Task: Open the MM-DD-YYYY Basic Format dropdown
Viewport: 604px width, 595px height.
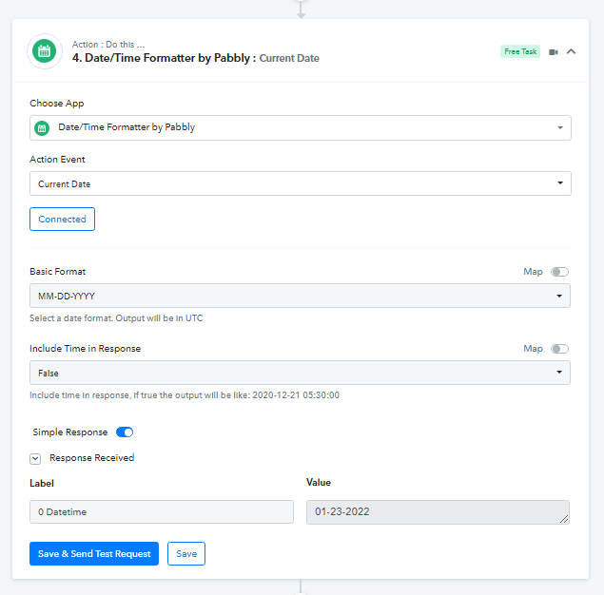Action: coord(300,296)
